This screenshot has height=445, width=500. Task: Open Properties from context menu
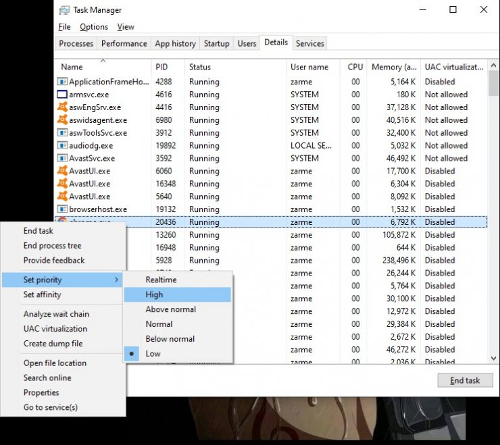(x=64, y=392)
